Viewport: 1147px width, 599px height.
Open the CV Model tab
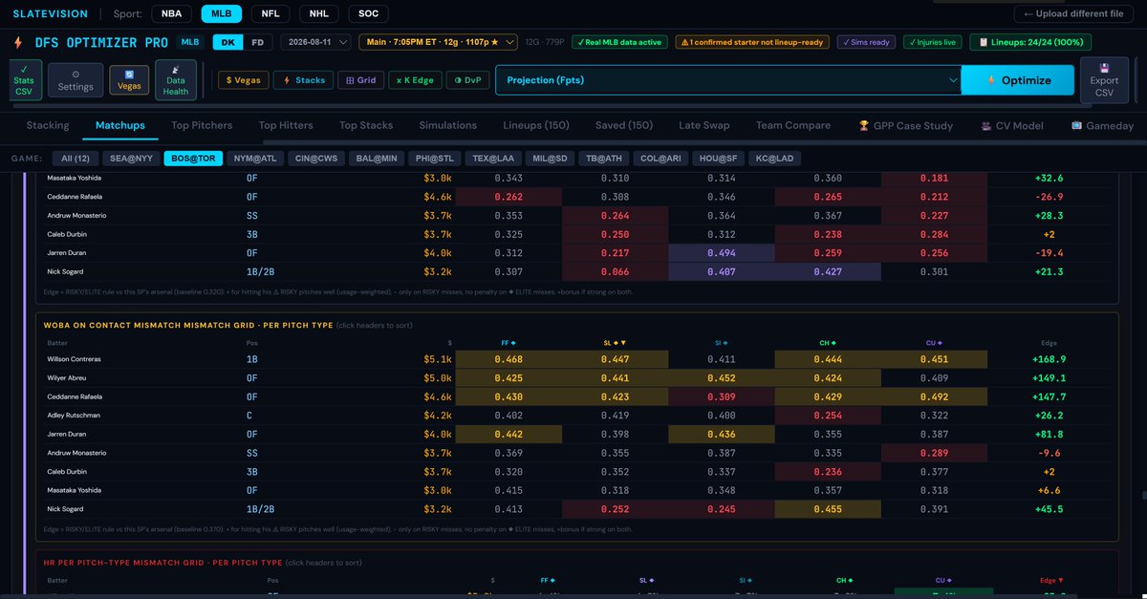1012,125
